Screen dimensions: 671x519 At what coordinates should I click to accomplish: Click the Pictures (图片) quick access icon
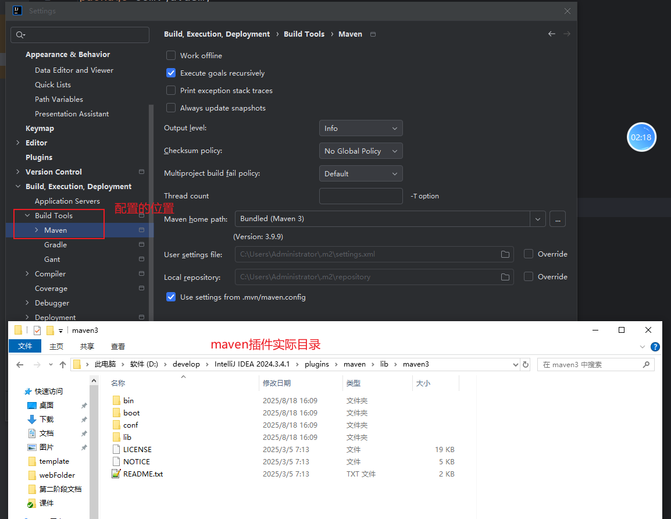[32, 447]
